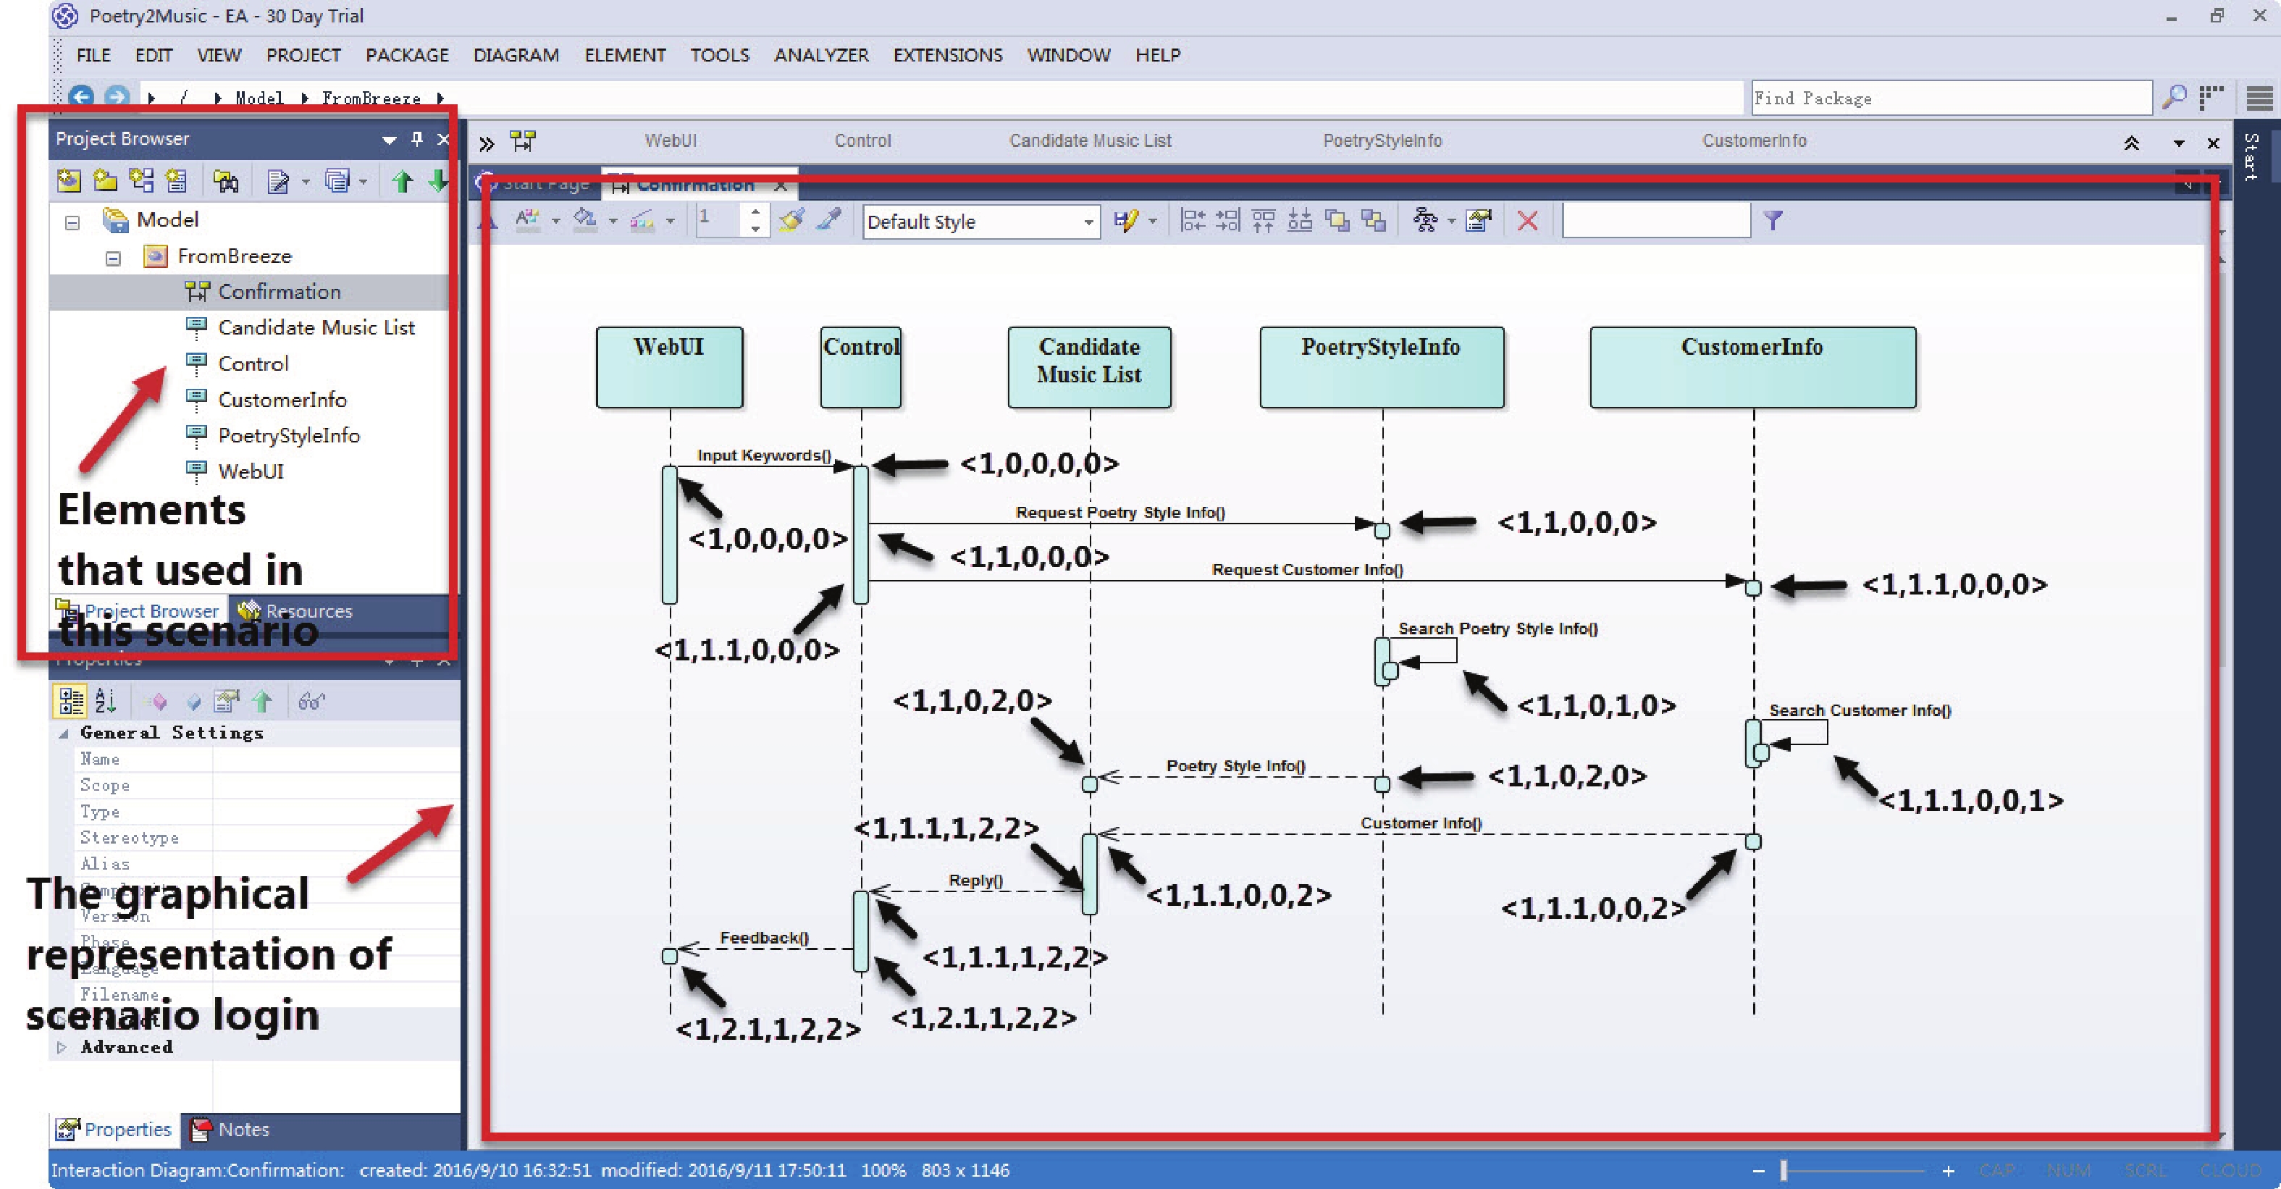This screenshot has height=1189, width=2281.
Task: Toggle the pin on the Project Browser panel
Action: [x=416, y=139]
